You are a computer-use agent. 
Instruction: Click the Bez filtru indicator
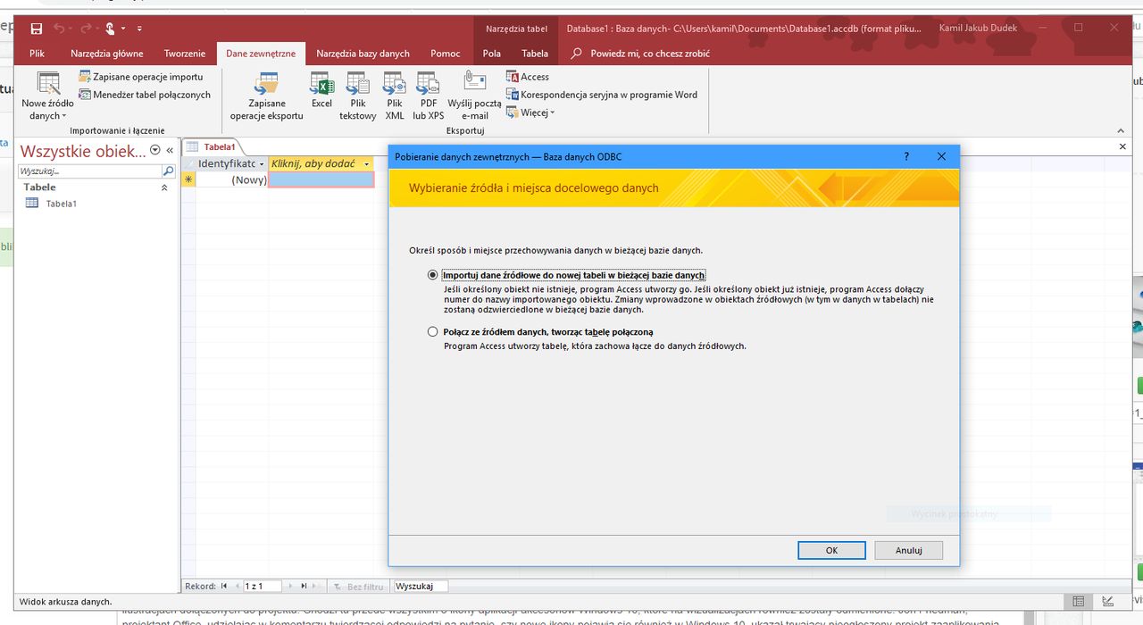click(x=359, y=587)
